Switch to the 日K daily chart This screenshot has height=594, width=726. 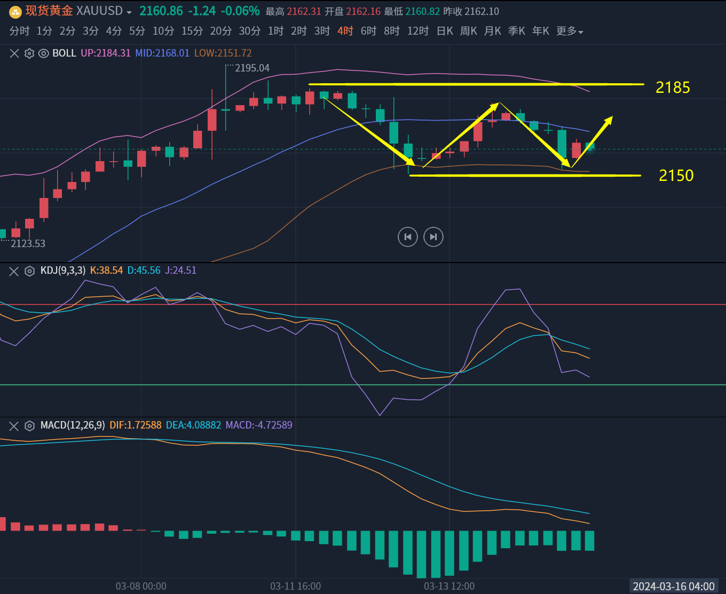(x=445, y=31)
